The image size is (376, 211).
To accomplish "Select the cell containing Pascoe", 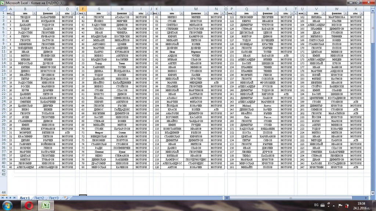I will point(268,117).
